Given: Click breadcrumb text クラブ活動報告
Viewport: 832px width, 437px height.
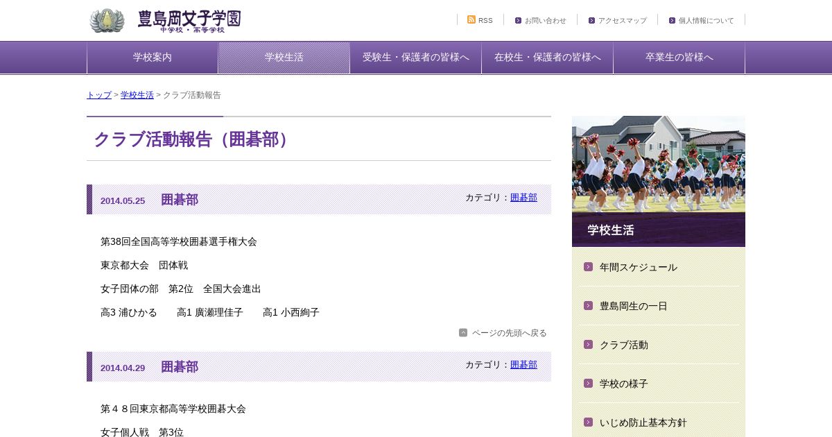Looking at the screenshot, I should point(192,95).
